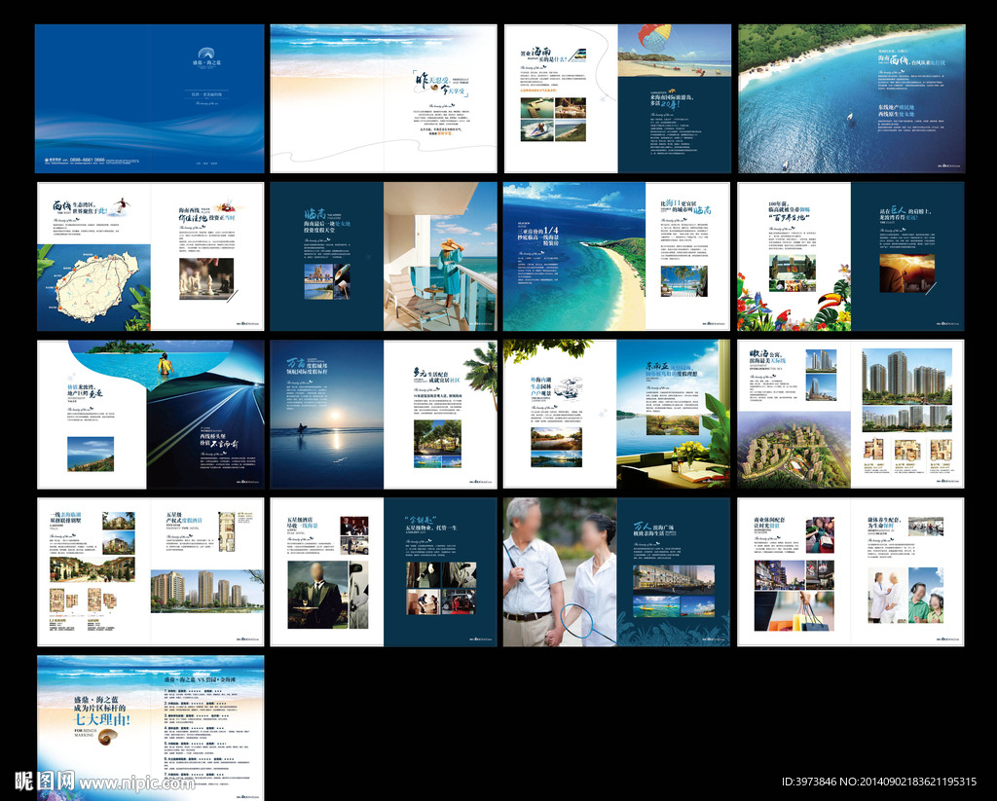Viewport: 997px width, 801px height.
Task: Select the elderly couple holding hands photo
Action: [560, 572]
